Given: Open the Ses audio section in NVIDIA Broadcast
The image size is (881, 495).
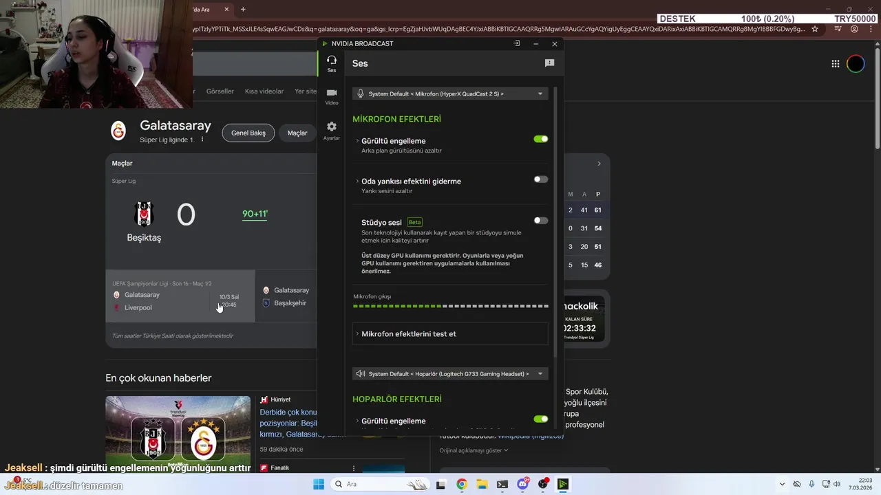Looking at the screenshot, I should click(332, 64).
